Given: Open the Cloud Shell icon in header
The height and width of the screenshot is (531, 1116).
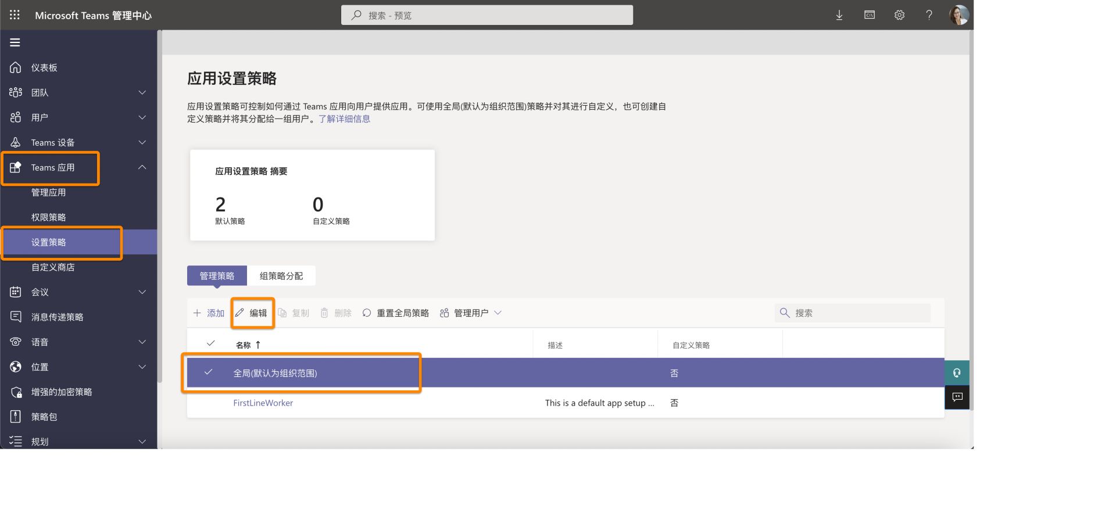Looking at the screenshot, I should (x=870, y=15).
